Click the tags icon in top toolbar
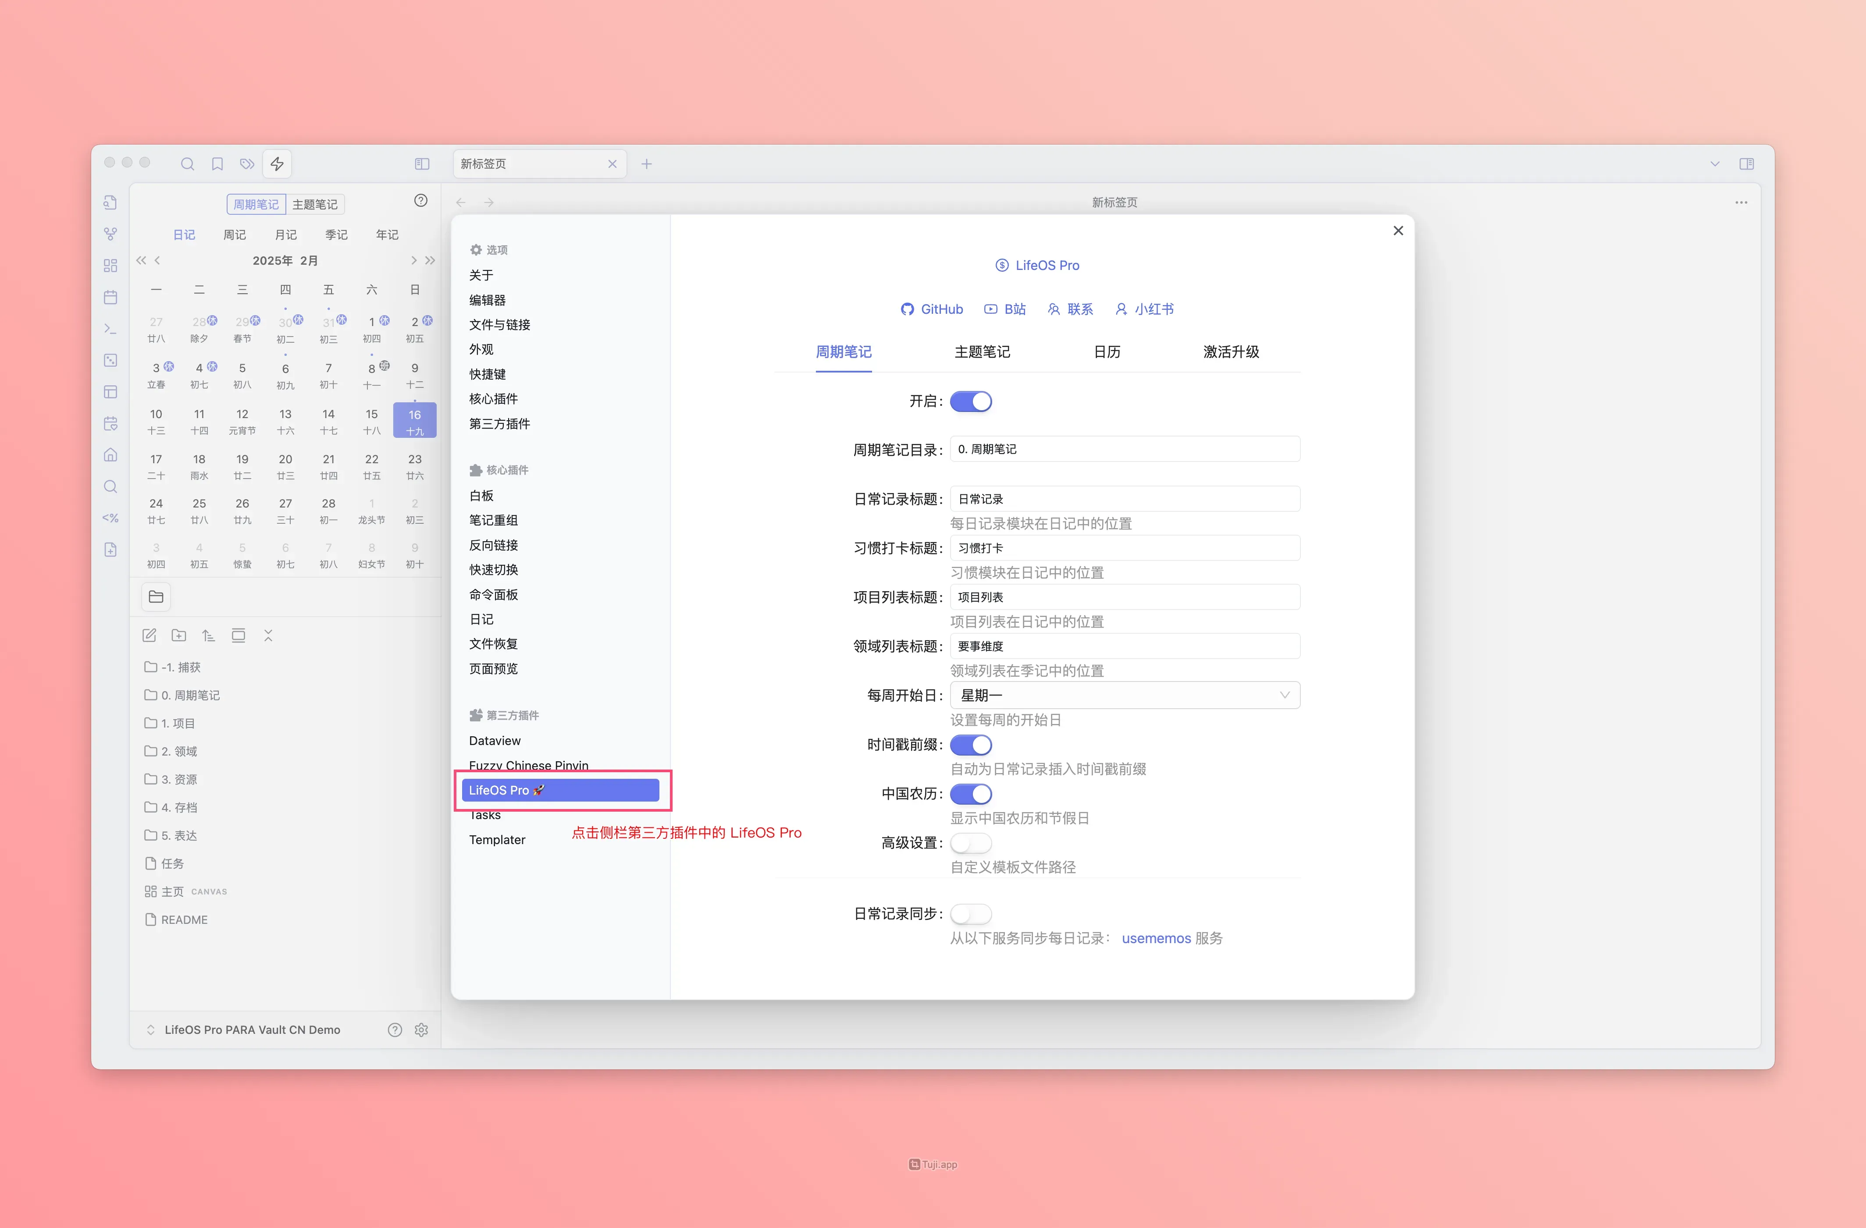The width and height of the screenshot is (1866, 1228). click(247, 164)
